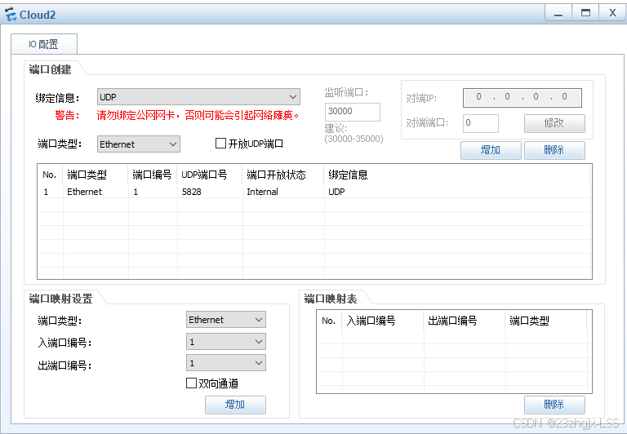Click the 修改 button
Screen dimensions: 627x434
click(554, 123)
